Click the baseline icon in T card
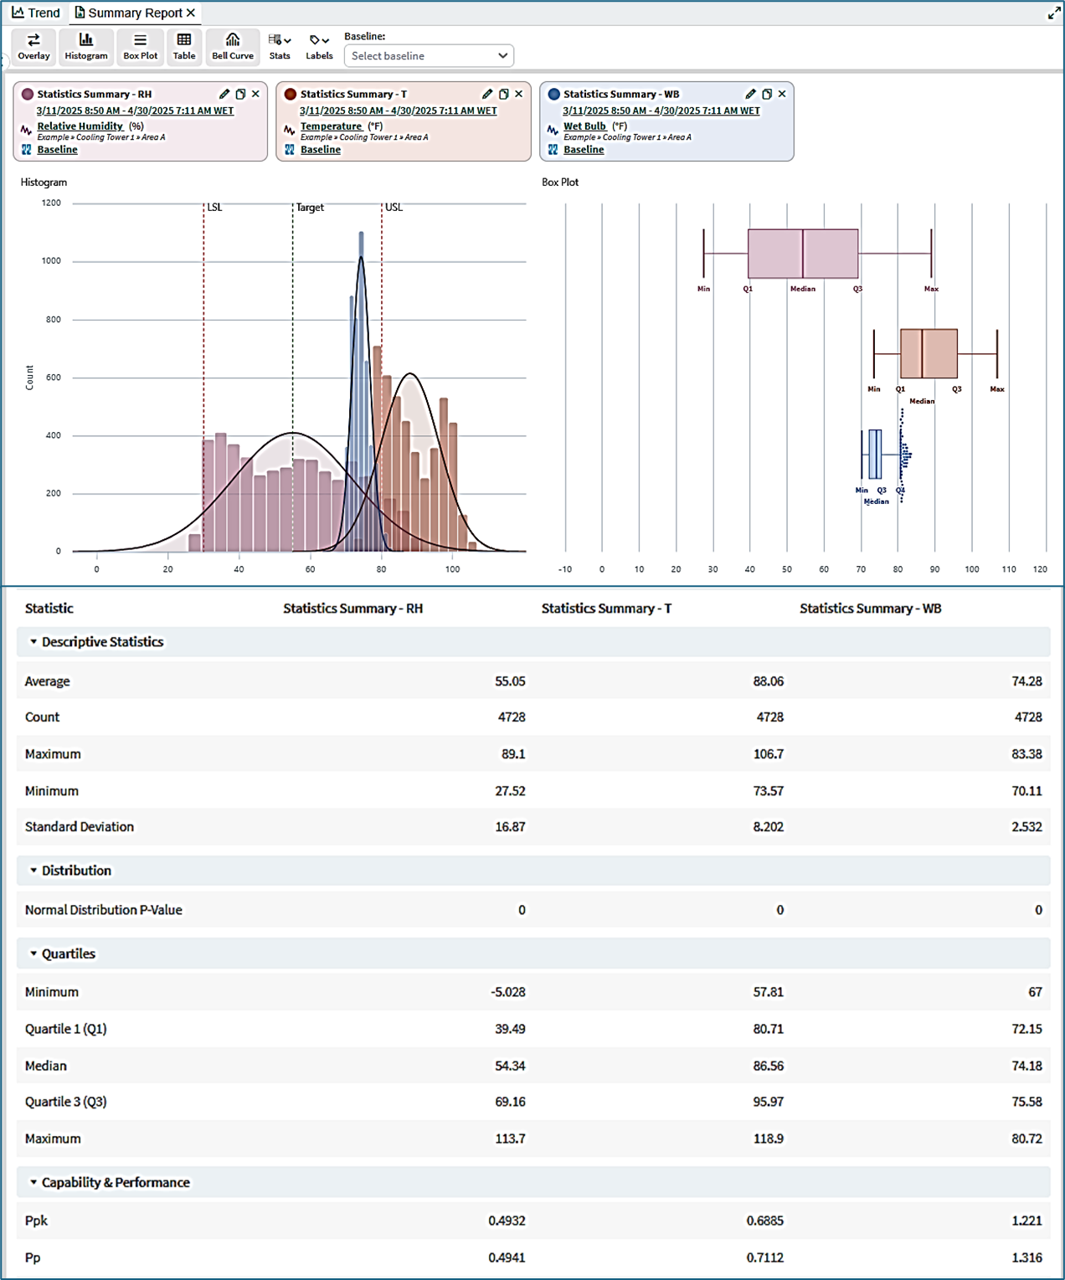Viewport: 1065px width, 1280px height. coord(290,150)
